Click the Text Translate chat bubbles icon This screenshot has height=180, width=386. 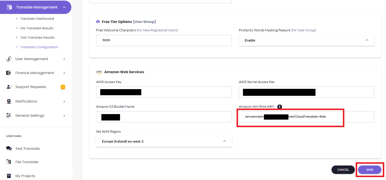9,149
